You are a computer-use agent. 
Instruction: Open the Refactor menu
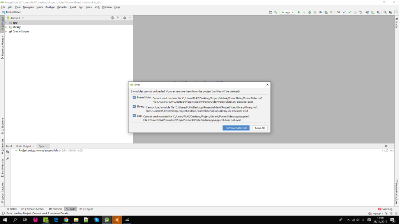pos(62,7)
